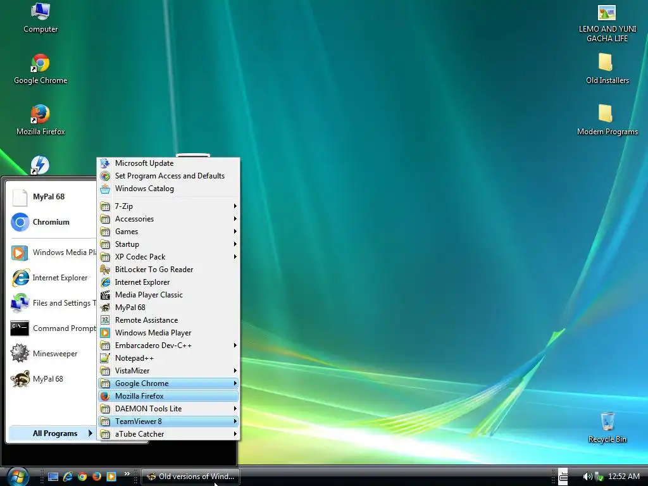Launch Minesweeper from Start menu

53,354
